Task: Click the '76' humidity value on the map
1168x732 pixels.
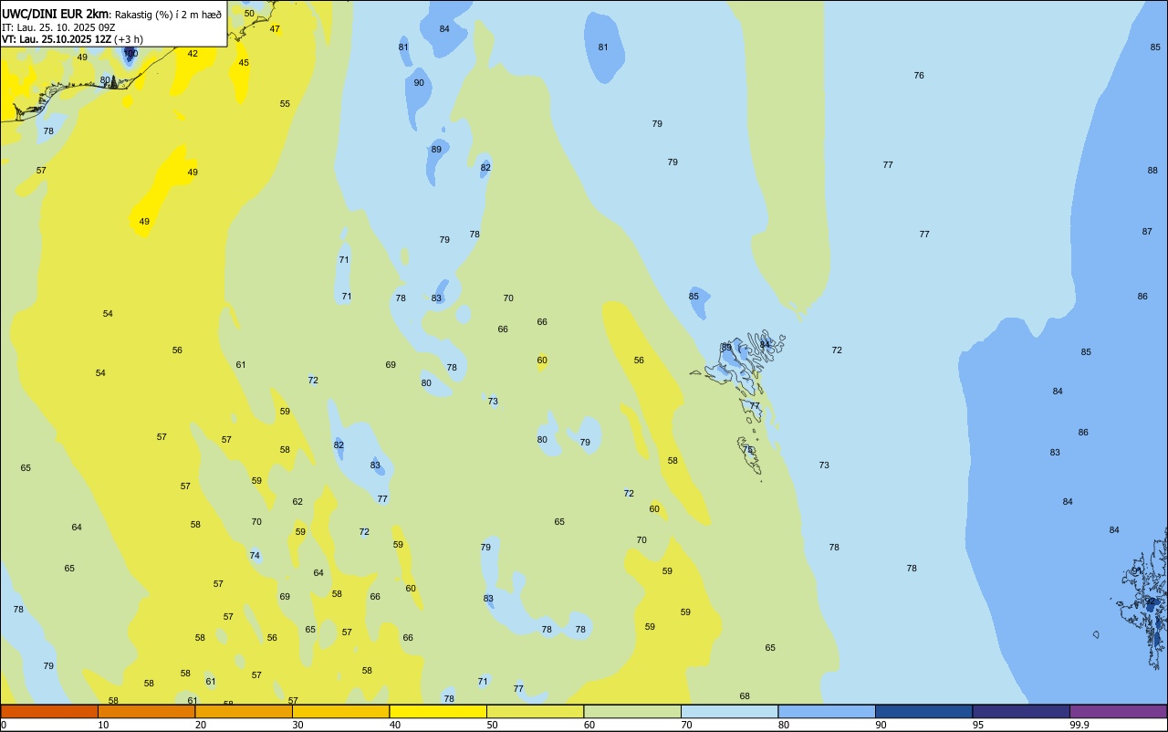Action: (x=919, y=75)
